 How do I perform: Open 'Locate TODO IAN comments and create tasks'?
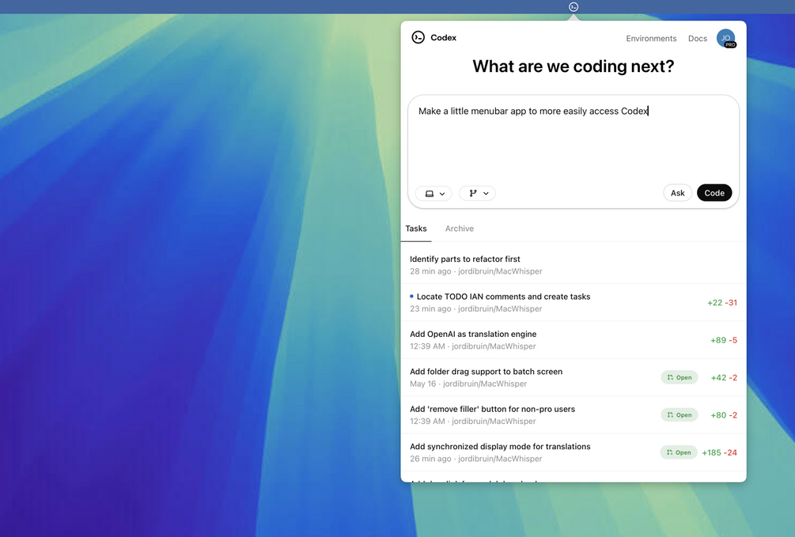(574, 302)
